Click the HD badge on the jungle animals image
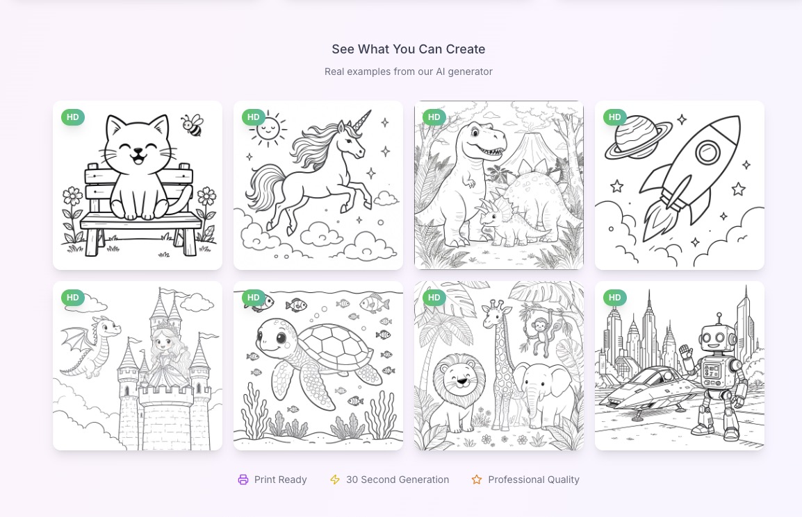Screen dimensions: 802x517 [434, 298]
